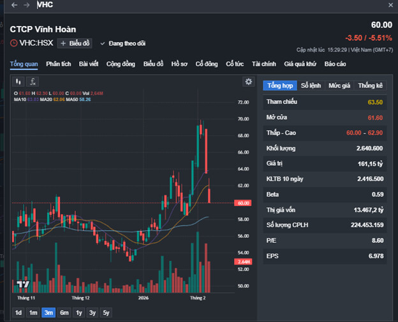Switch to the Phân tích tab

pos(59,64)
